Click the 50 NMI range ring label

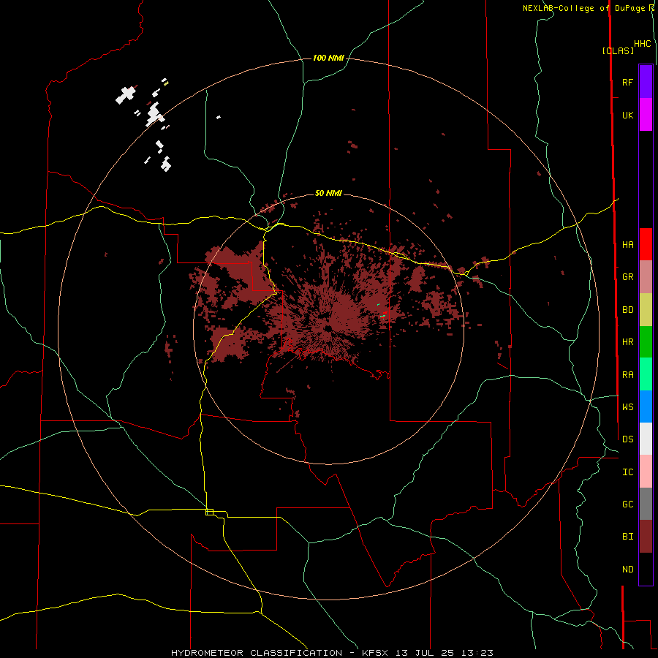click(x=328, y=193)
